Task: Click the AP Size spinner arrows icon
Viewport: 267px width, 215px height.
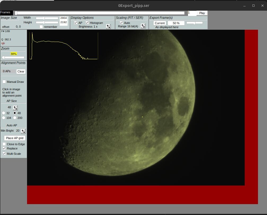Action: (x=15, y=108)
